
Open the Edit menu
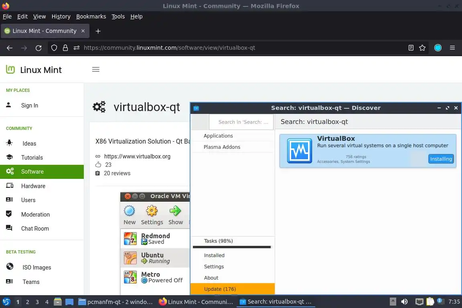click(22, 16)
